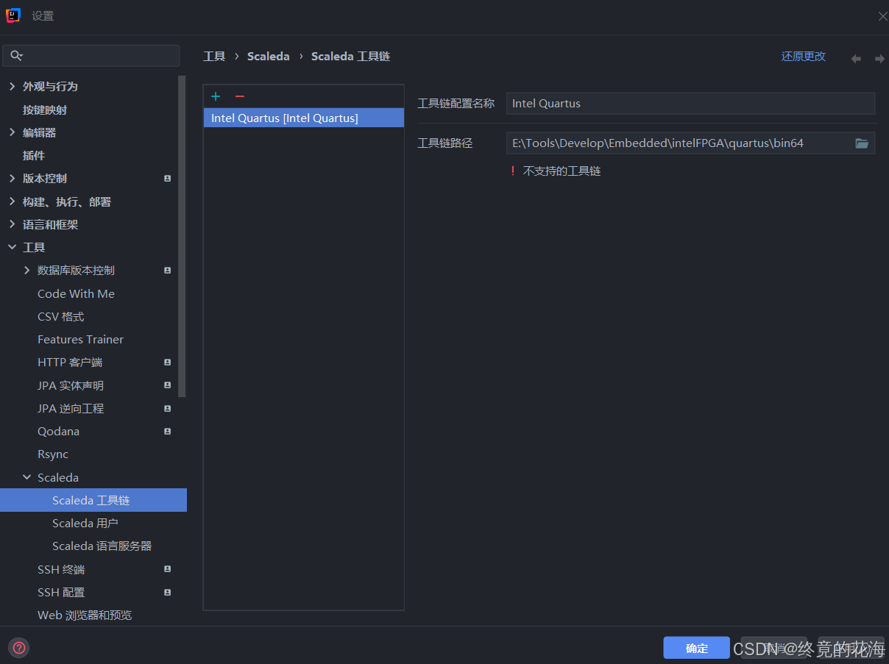
Task: Collapse the 工具 section
Action: (12, 248)
